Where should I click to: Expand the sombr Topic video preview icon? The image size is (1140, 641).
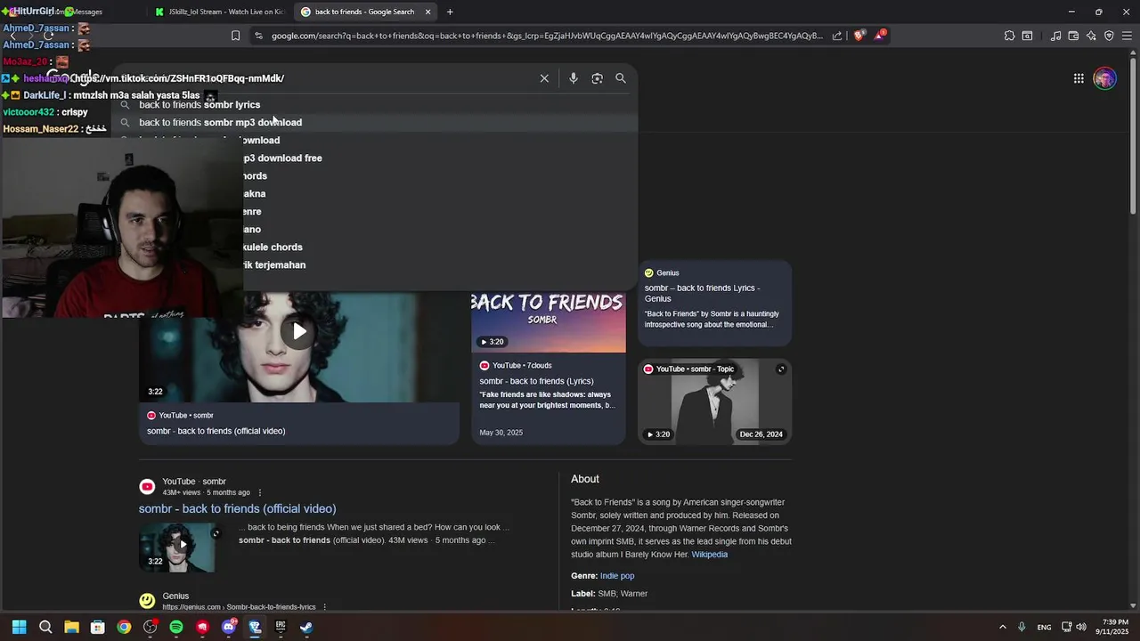click(x=781, y=369)
